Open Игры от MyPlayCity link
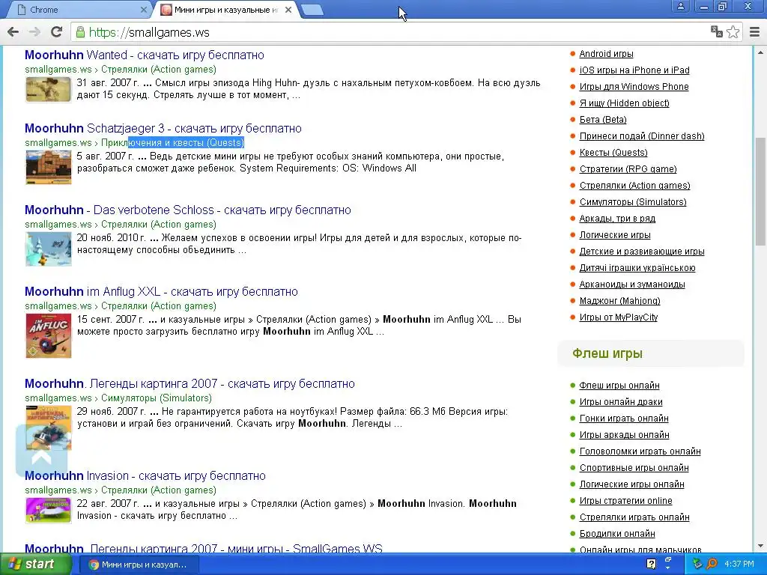The height and width of the screenshot is (575, 767). [618, 317]
